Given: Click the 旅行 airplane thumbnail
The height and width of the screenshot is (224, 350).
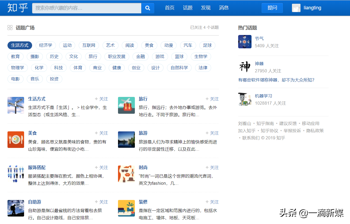Looking at the screenshot, I should point(126,105).
